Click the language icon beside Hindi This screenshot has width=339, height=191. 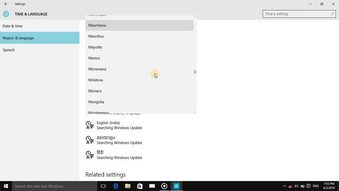click(x=90, y=155)
